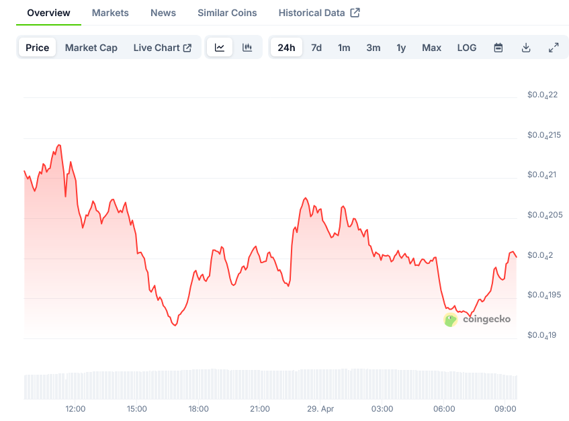Select the Price chart mode
This screenshot has width=569, height=421.
(x=38, y=48)
